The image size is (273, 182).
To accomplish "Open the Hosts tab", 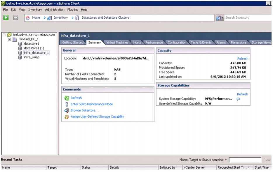I will pyautogui.click(x=137, y=43).
